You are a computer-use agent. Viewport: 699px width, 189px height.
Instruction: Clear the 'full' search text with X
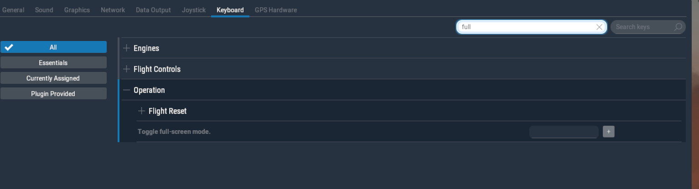click(x=600, y=27)
